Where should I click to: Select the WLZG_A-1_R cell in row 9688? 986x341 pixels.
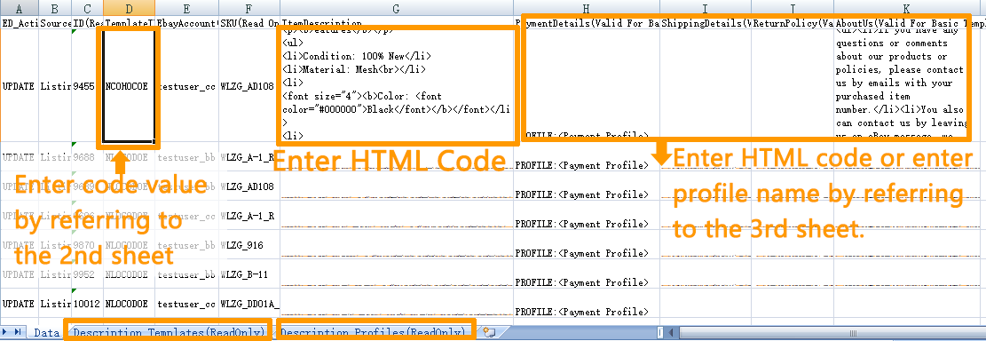click(249, 157)
